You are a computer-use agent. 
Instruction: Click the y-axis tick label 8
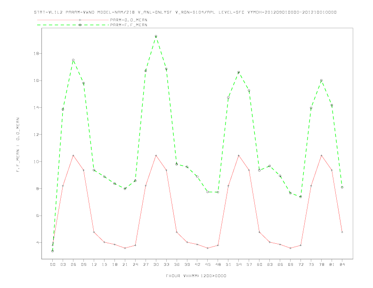[x=37, y=189]
